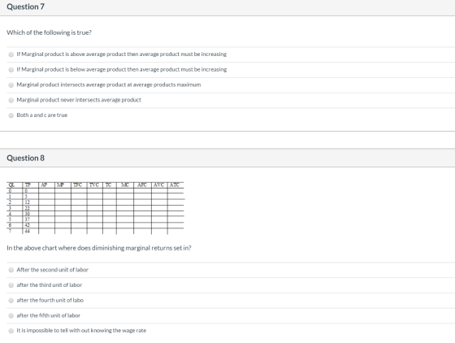Image resolution: width=455 pixels, height=343 pixels.
Task: Click the 'Which of the following is true?' text
Action: [49, 33]
